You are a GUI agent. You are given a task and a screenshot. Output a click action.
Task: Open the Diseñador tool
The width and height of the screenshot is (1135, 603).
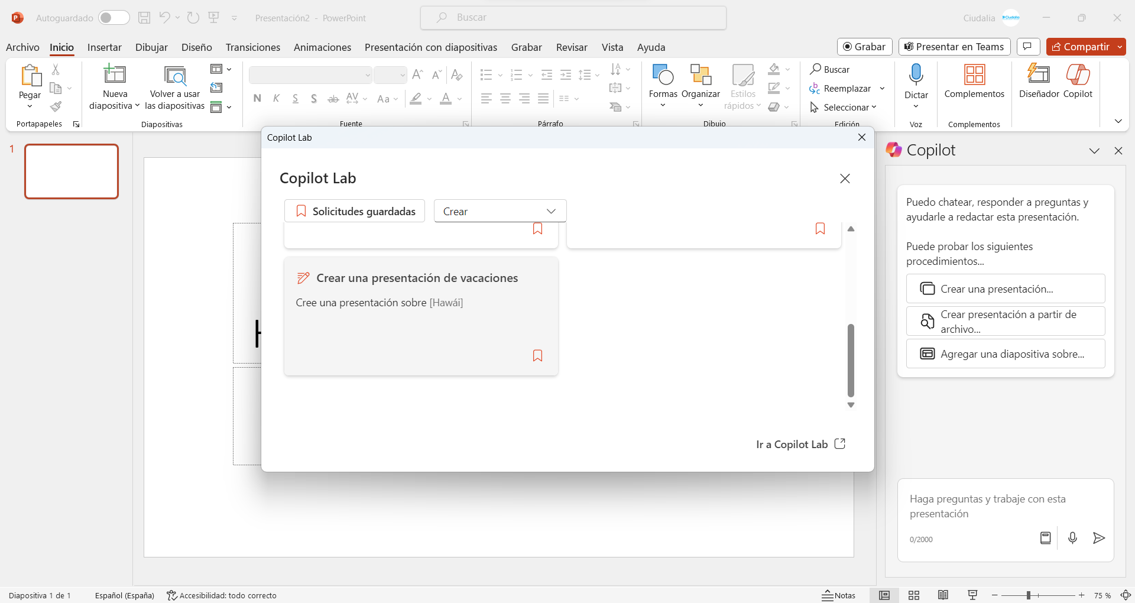click(1039, 81)
